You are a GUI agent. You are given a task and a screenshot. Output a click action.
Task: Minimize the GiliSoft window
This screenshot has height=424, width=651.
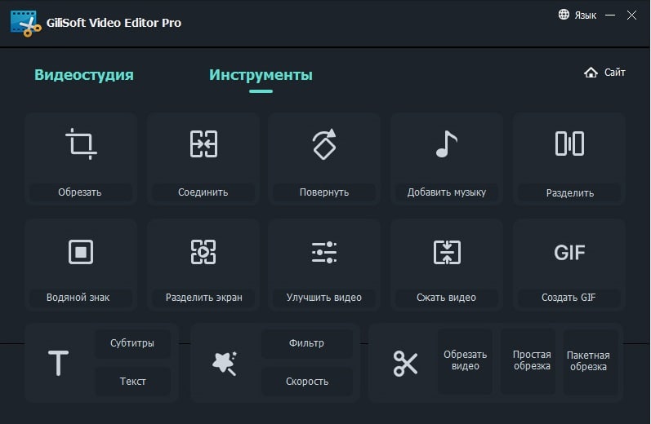coord(610,15)
